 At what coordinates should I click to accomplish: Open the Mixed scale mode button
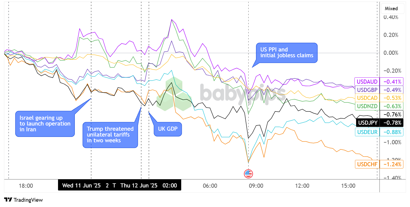pyautogui.click(x=393, y=9)
